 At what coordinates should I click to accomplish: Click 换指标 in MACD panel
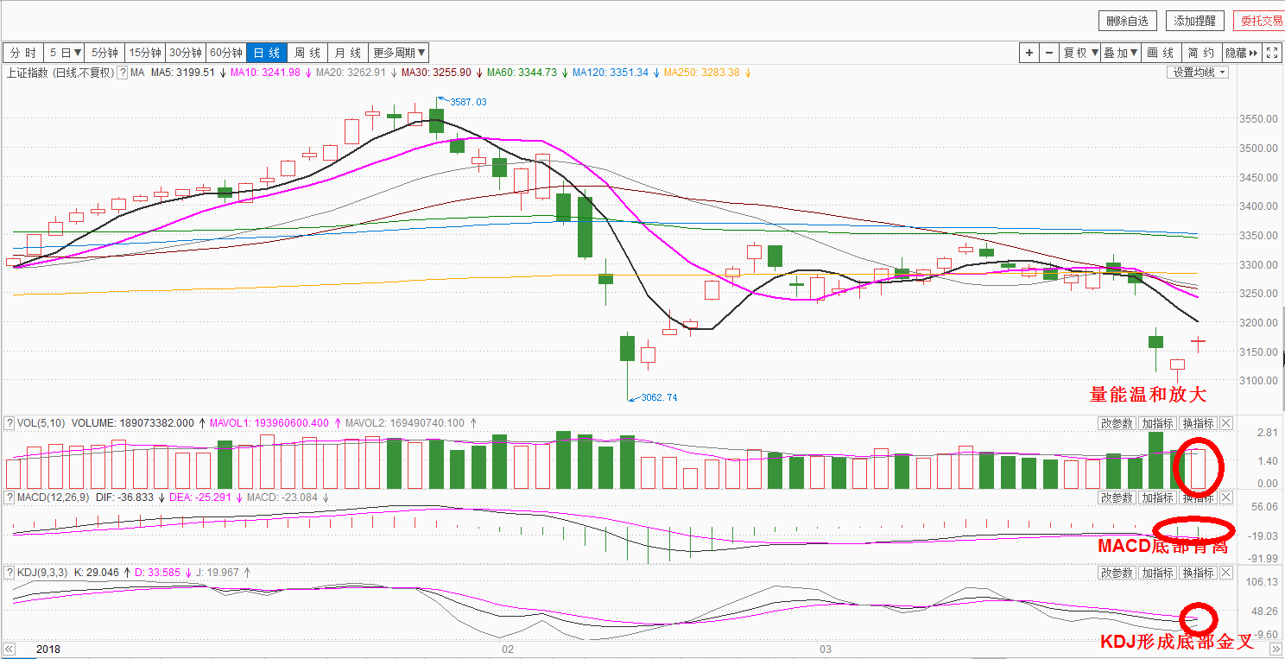(x=1198, y=497)
